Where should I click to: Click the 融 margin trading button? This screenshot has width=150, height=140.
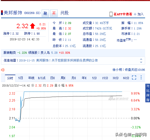click(x=45, y=13)
